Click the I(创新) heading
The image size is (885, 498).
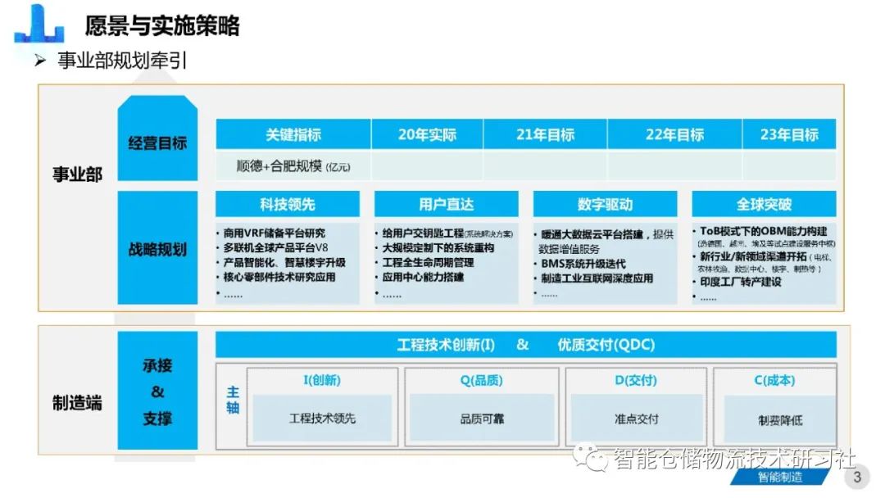pos(322,380)
